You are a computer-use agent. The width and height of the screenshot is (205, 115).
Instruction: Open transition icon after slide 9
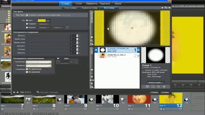[92, 100]
